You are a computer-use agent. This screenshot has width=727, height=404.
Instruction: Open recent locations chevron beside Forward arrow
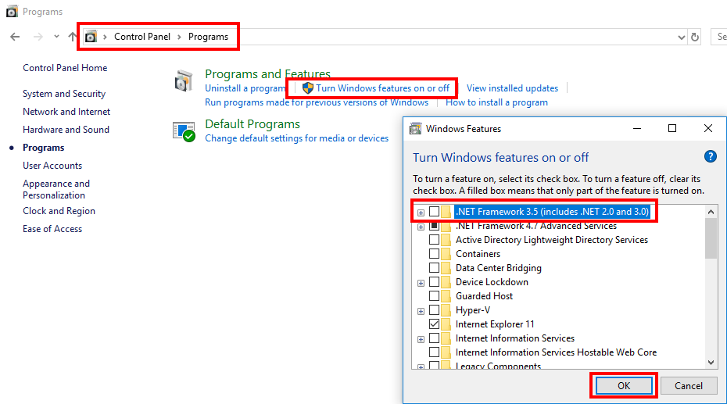(x=56, y=36)
